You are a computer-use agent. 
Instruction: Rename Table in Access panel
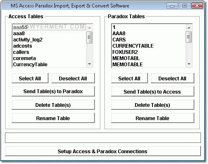point(53,118)
